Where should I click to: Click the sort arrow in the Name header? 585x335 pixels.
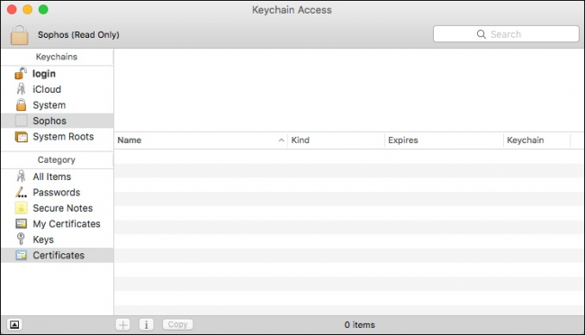coord(282,140)
